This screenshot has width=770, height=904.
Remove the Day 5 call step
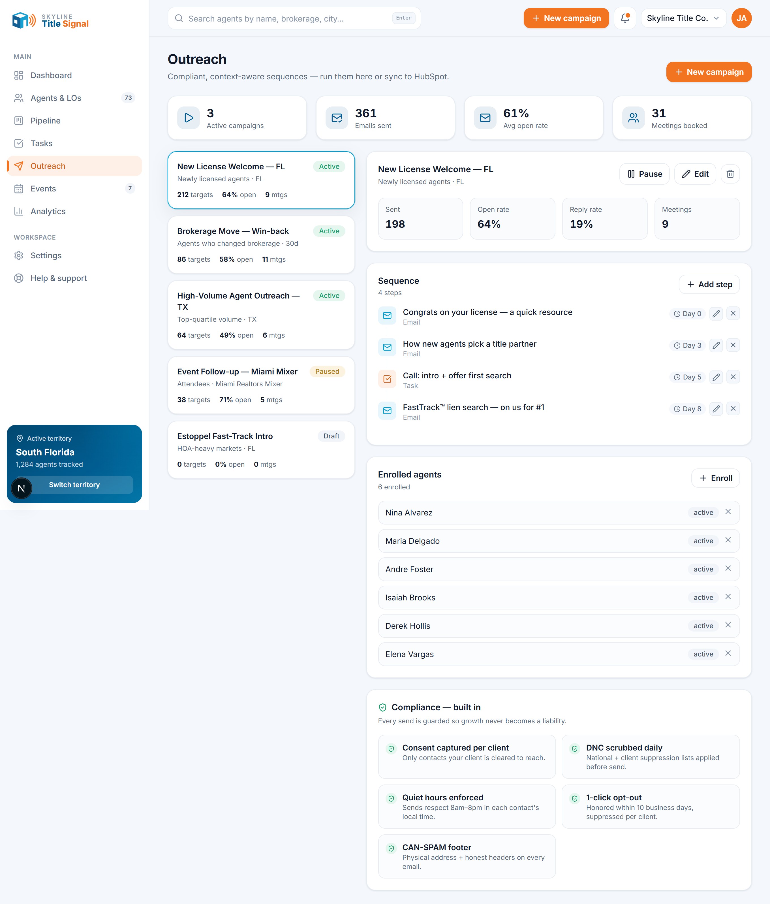pyautogui.click(x=733, y=377)
